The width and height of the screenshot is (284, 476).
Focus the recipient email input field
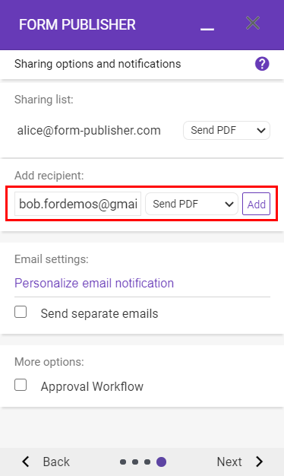tap(77, 204)
